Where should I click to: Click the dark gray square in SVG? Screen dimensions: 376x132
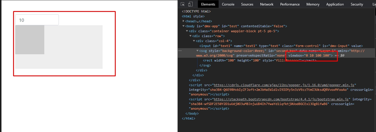[30, 40]
